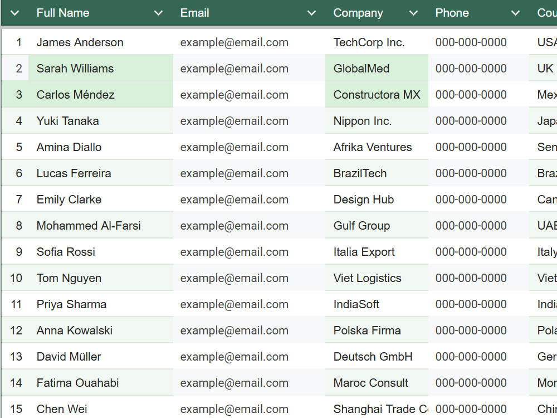Select the Full Name column header
The image size is (557, 418).
101,13
